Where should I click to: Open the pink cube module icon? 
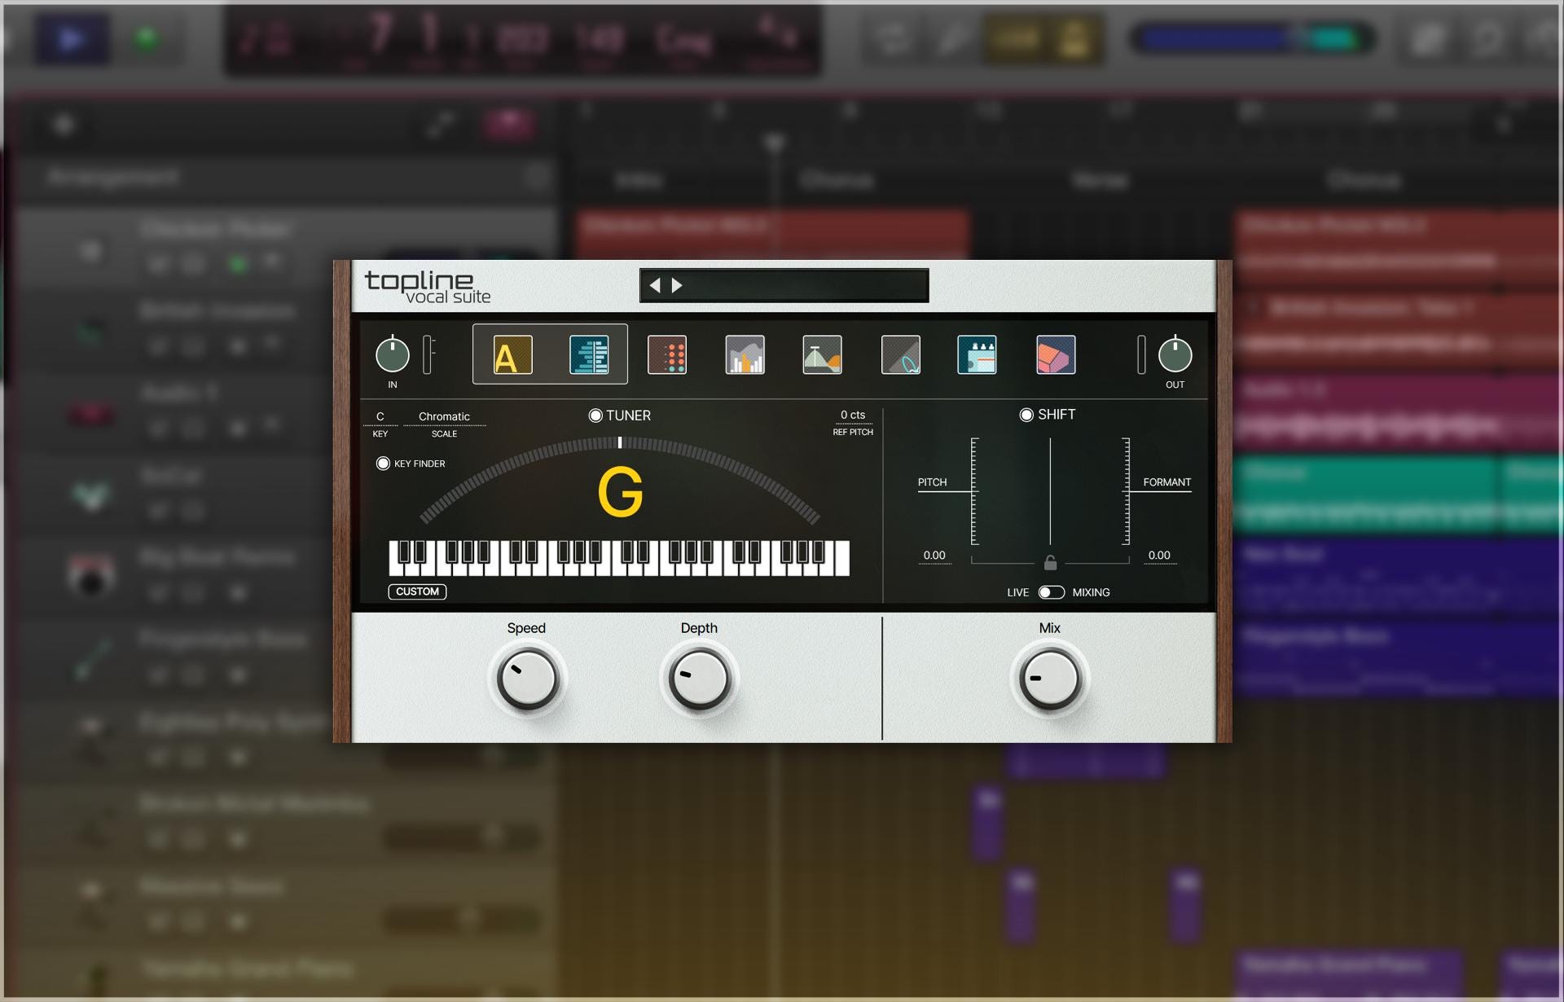(x=1056, y=355)
